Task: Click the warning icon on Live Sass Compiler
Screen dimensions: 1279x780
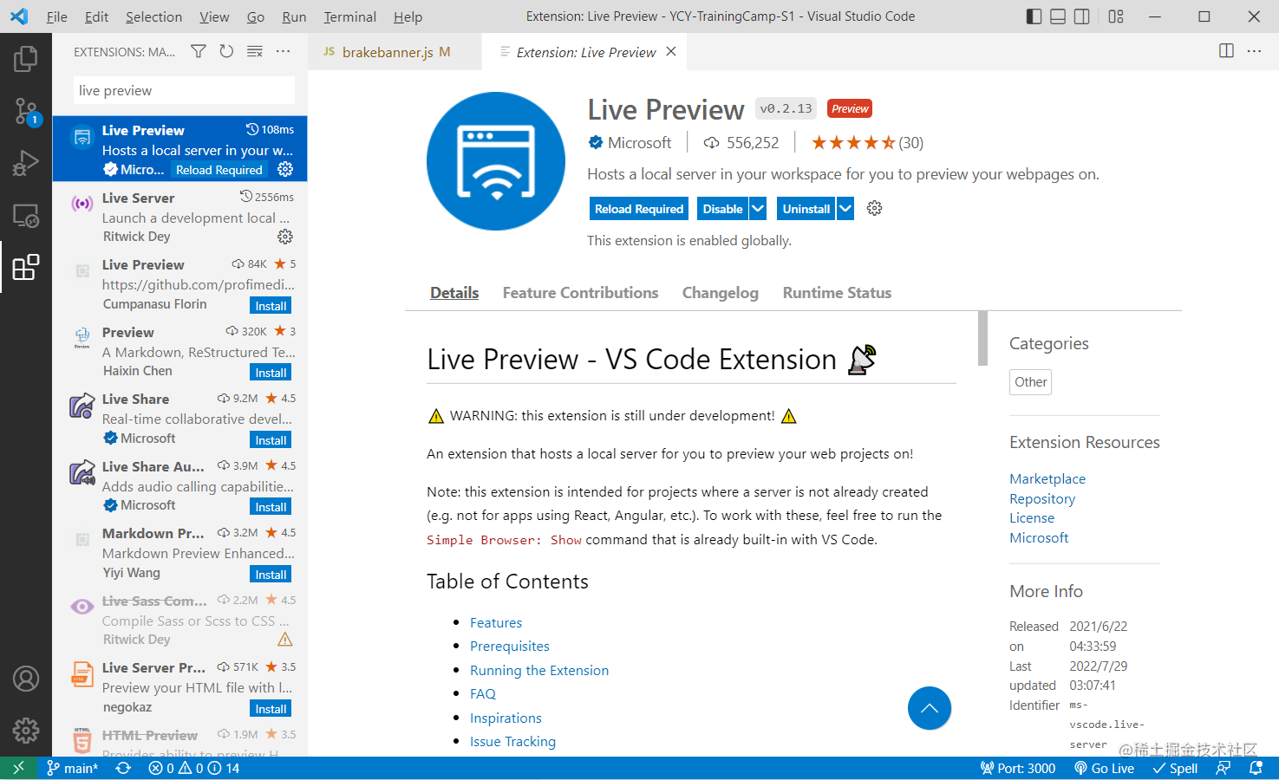Action: (284, 640)
